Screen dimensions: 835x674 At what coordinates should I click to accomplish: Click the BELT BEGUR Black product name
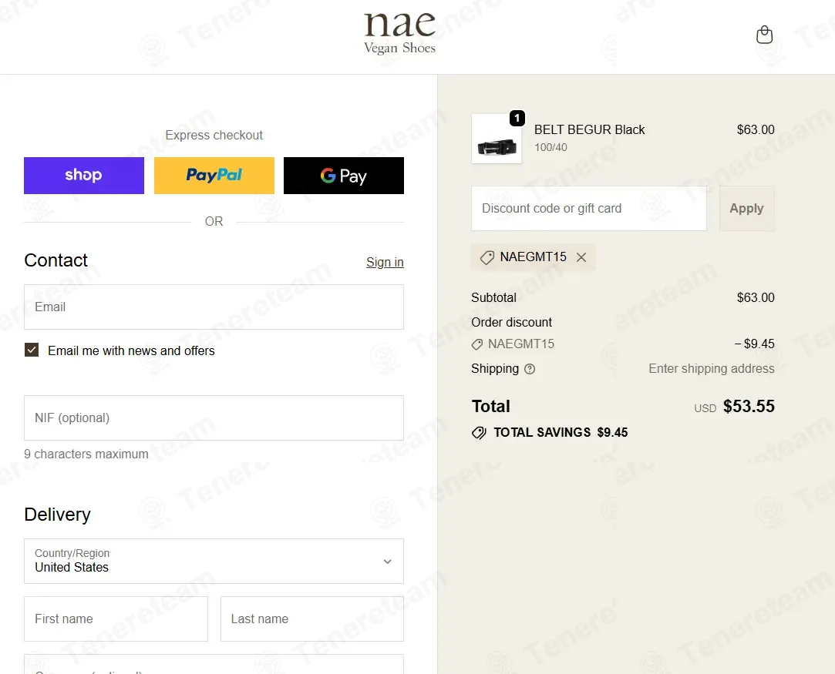(590, 130)
